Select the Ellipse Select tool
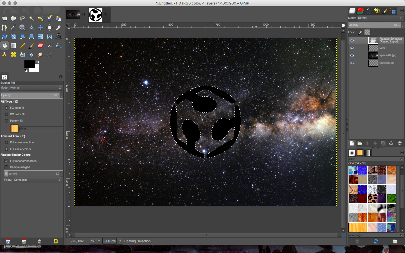The image size is (405, 253). point(13,19)
